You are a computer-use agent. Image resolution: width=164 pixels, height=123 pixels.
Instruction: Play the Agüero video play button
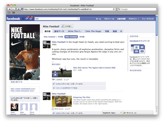[x=55, y=75]
